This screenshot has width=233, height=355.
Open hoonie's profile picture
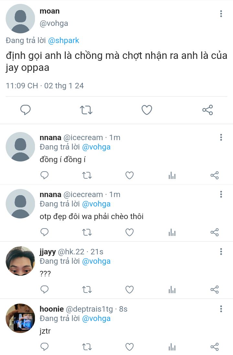point(20,318)
